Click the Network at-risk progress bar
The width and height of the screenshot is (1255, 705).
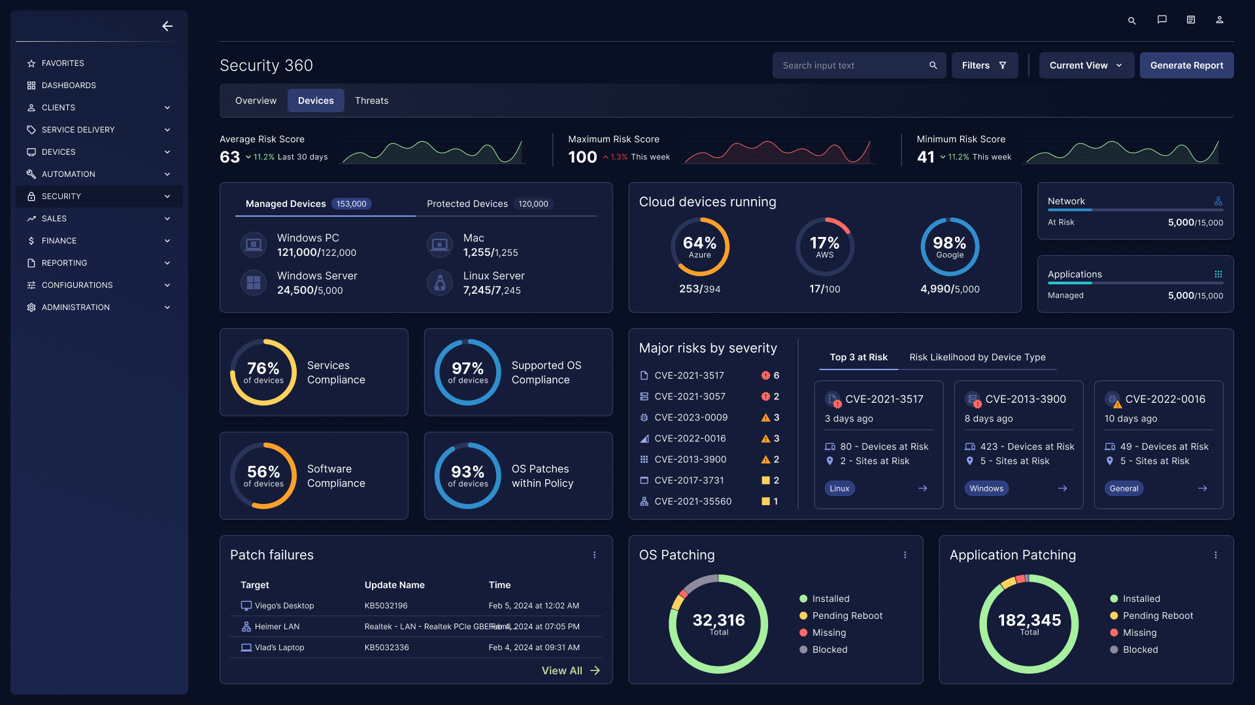1135,210
